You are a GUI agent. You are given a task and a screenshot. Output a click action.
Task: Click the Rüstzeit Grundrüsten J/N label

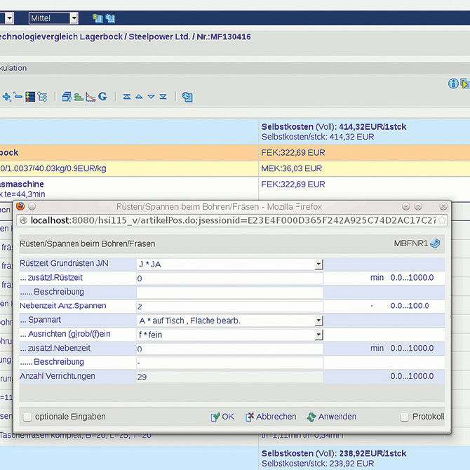(x=64, y=263)
